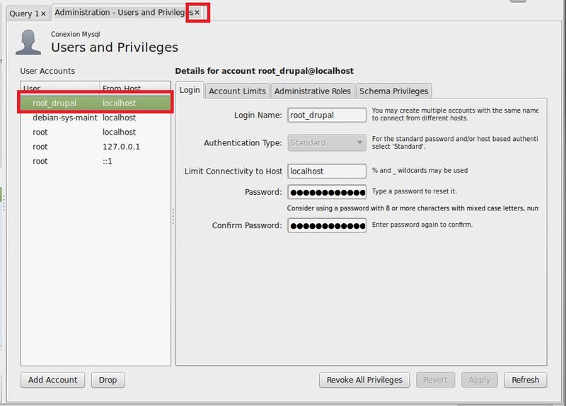Click the Revert button
This screenshot has width=566, height=406.
pyautogui.click(x=435, y=380)
